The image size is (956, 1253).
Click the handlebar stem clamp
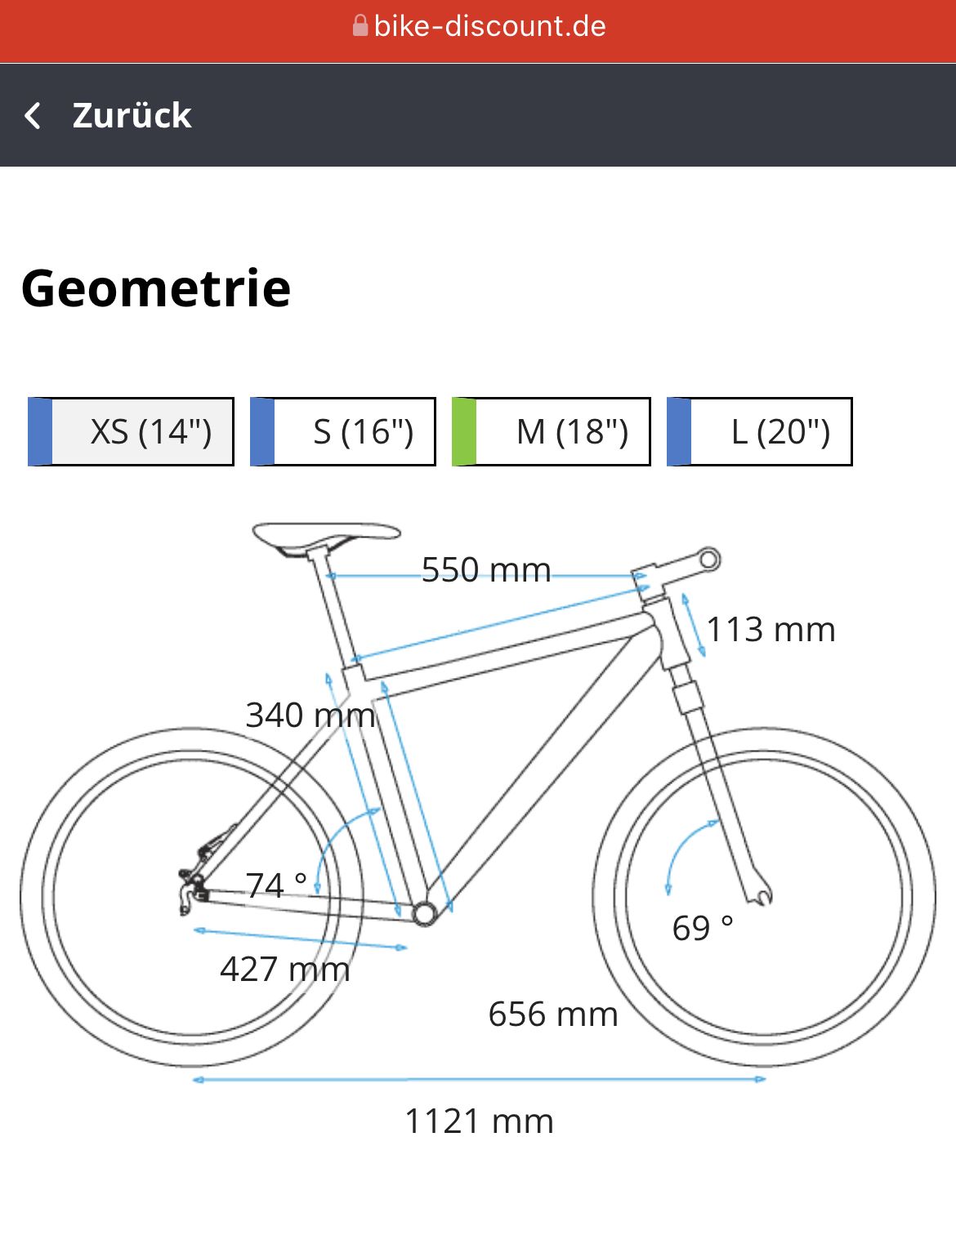click(x=708, y=560)
